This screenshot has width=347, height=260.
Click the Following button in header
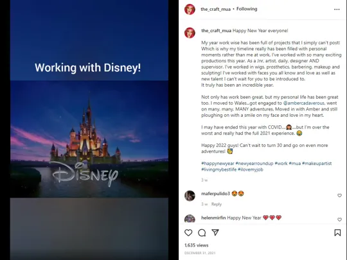coord(247,9)
